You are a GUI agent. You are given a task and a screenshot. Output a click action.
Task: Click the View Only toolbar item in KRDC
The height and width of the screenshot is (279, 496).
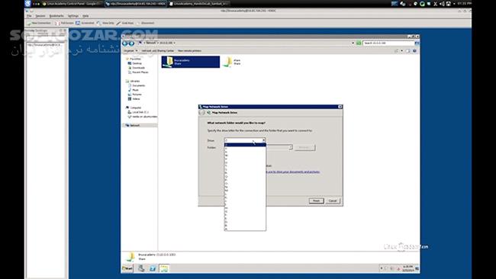click(x=105, y=23)
